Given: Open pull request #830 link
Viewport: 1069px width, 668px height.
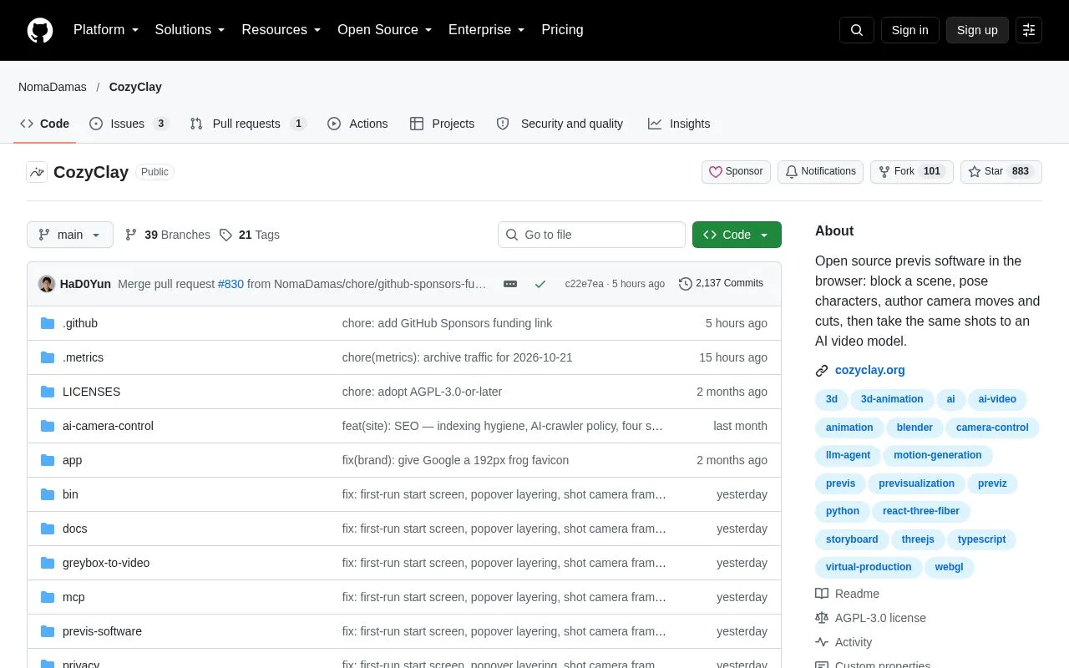Looking at the screenshot, I should [231, 284].
